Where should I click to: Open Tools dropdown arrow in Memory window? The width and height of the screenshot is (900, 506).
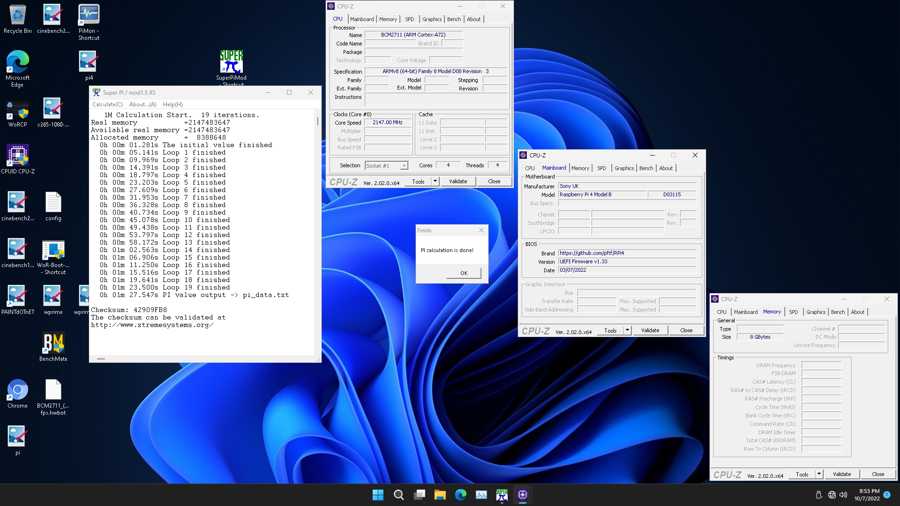(819, 474)
